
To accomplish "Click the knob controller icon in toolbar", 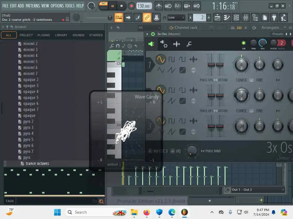I will (x=157, y=18).
